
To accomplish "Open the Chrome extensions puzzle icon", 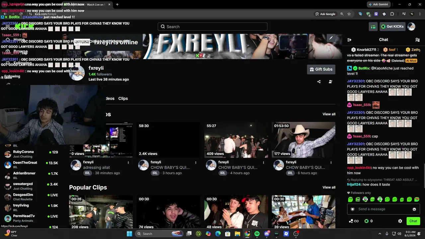I will [392, 14].
